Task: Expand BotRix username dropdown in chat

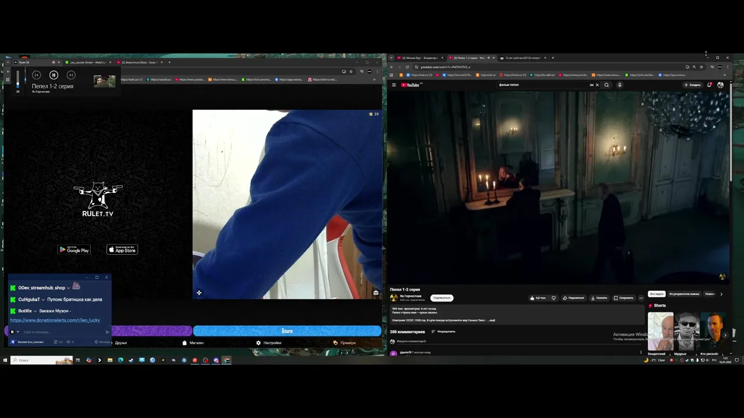Action: (35, 311)
